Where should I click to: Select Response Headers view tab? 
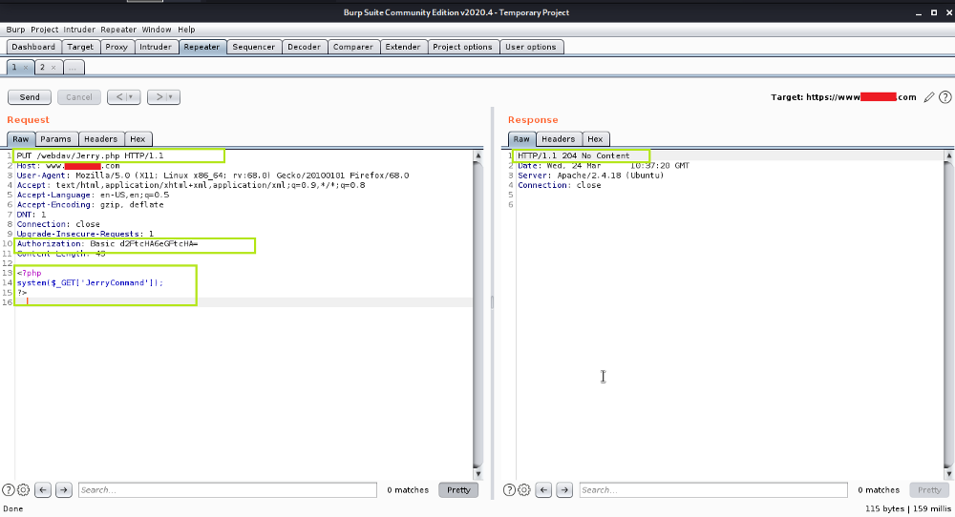point(559,139)
